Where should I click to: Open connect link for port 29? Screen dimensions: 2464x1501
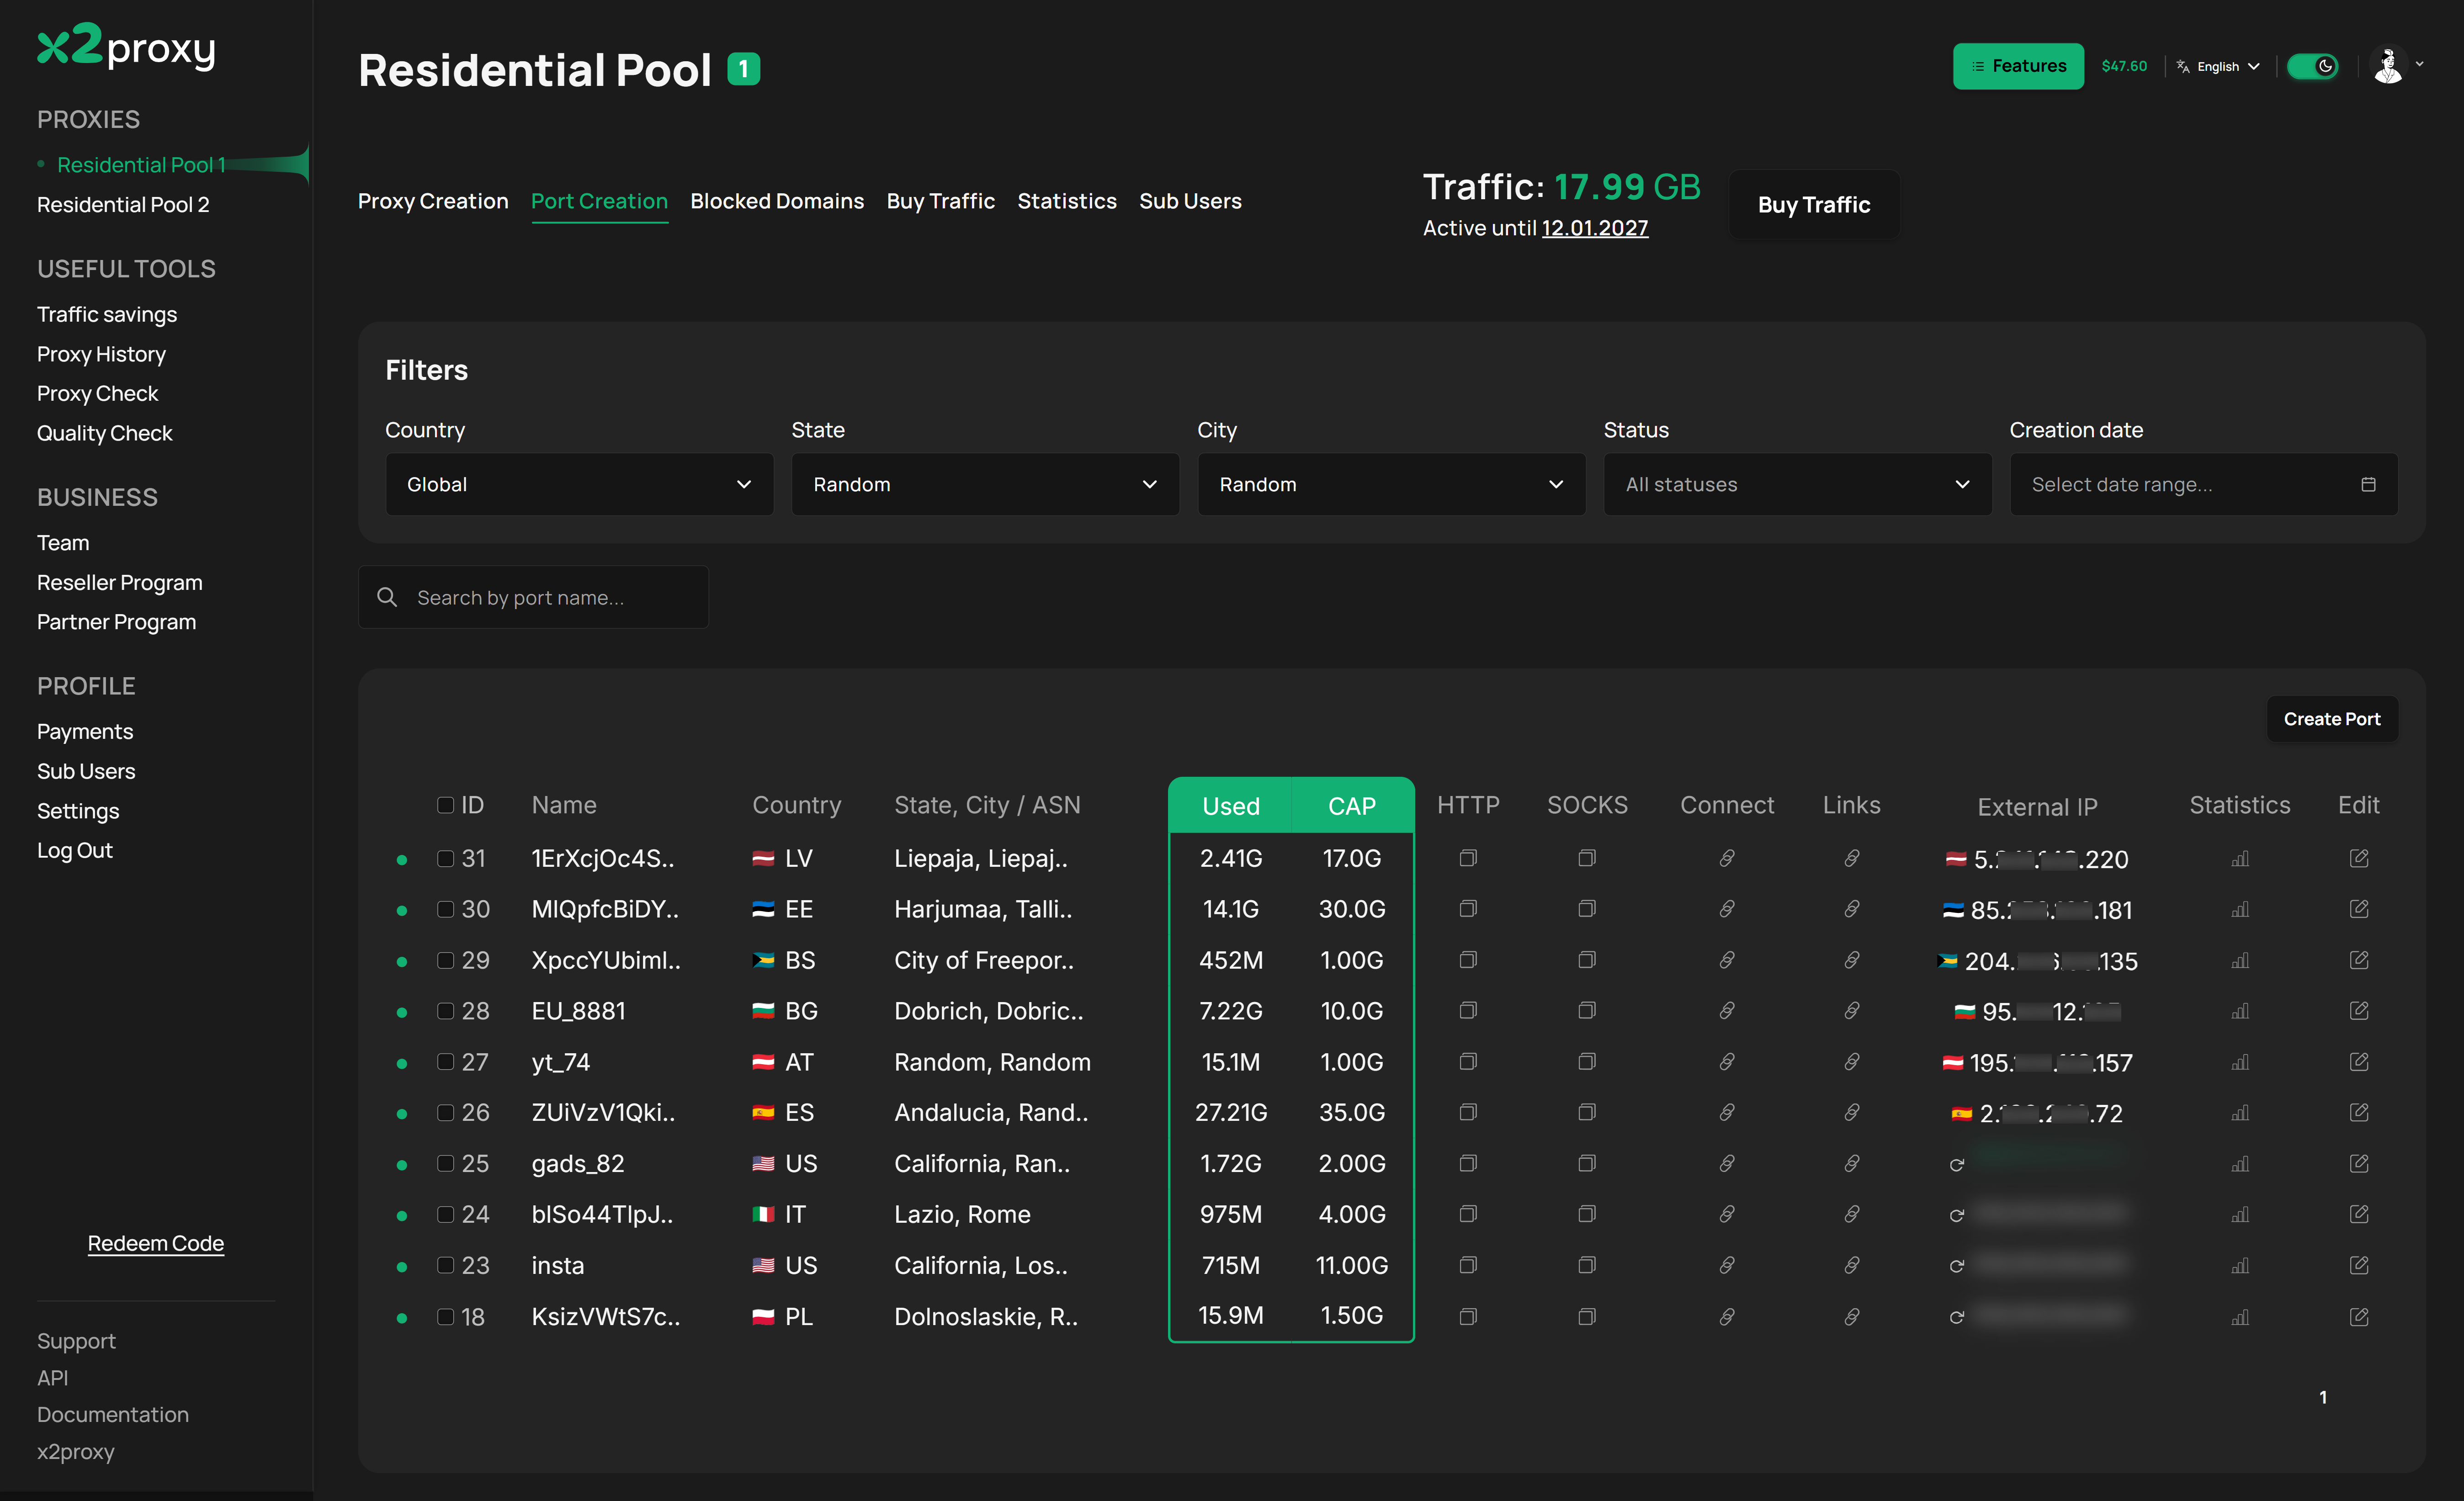1727,960
